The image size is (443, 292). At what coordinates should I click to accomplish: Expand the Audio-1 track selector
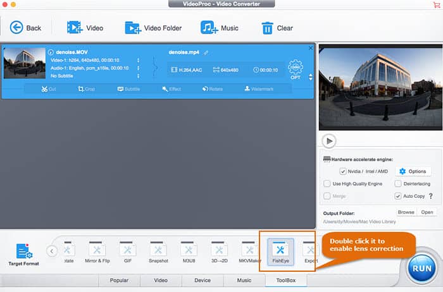[x=138, y=68]
